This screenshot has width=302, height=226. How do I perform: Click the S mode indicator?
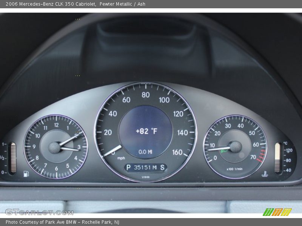pyautogui.click(x=162, y=167)
